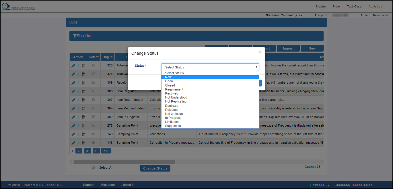Tick the checkbox for bug 324
Screen dimensions: 393x189
pyautogui.click(x=94, y=74)
